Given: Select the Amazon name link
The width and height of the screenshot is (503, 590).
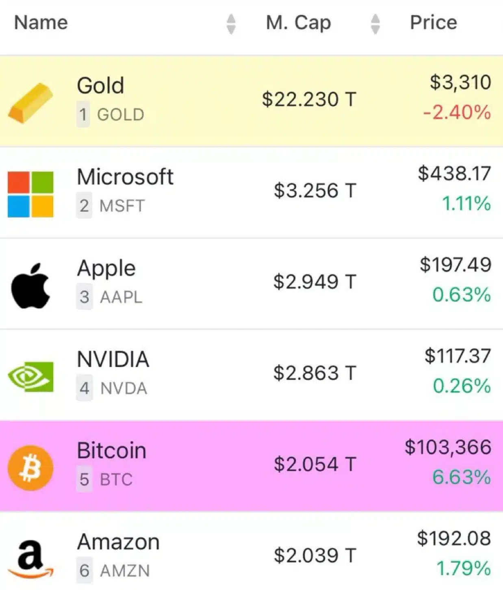Looking at the screenshot, I should pos(118,542).
